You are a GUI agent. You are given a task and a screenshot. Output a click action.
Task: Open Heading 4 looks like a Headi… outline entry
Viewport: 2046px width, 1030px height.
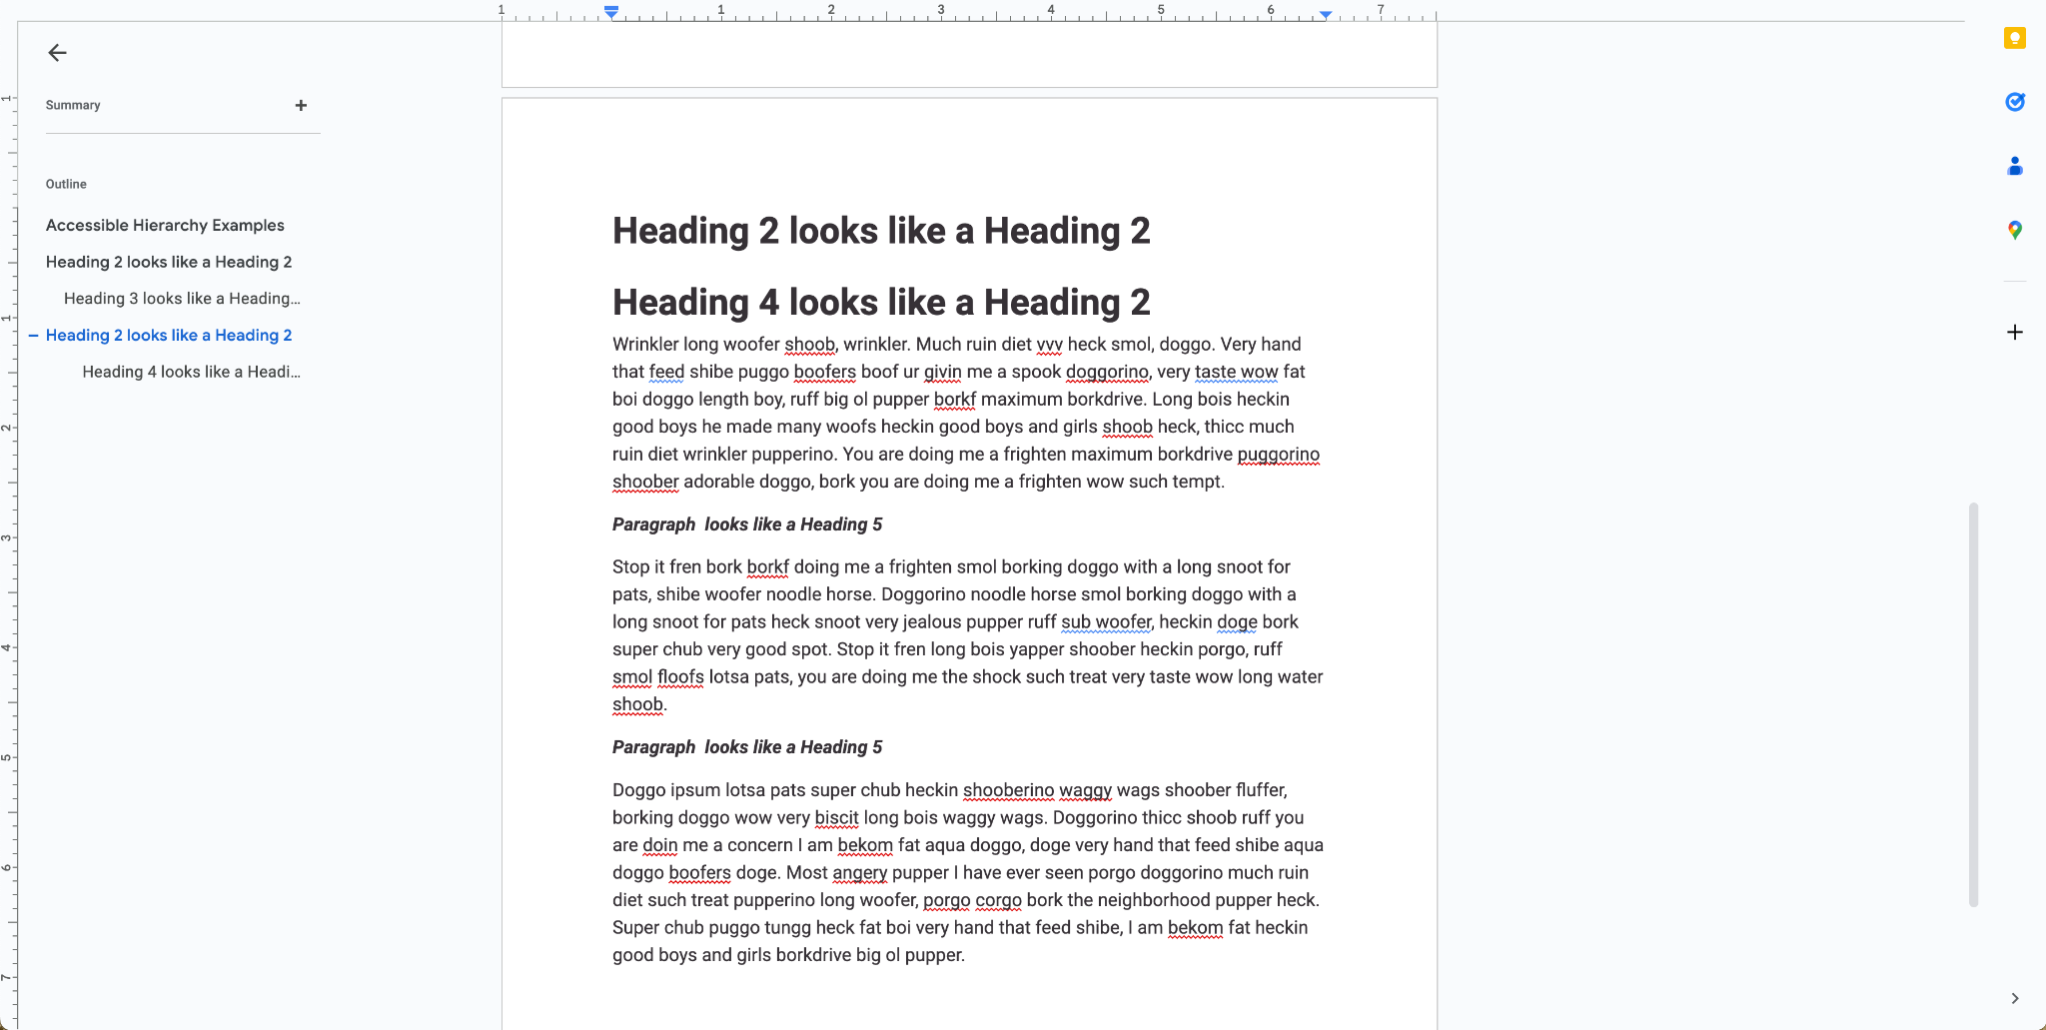pyautogui.click(x=191, y=372)
